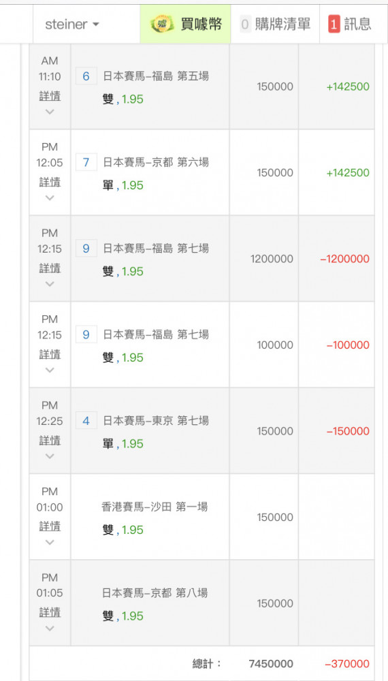This screenshot has height=681, width=388.
Task: Click the coin icon beside 買噱幣
Action: coord(162,25)
